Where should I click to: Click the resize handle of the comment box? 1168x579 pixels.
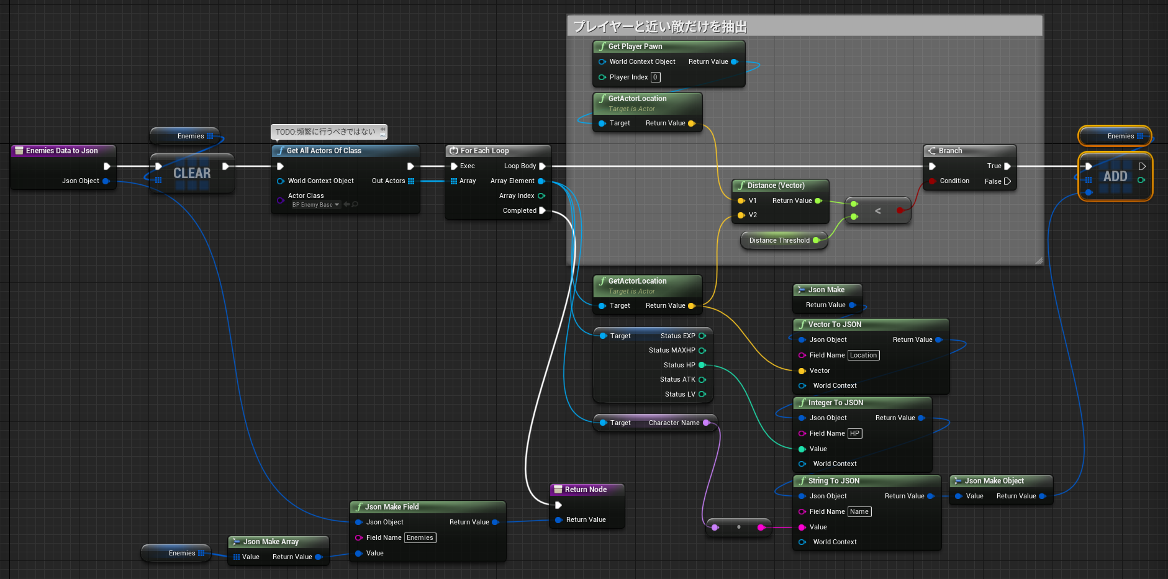(x=1038, y=261)
